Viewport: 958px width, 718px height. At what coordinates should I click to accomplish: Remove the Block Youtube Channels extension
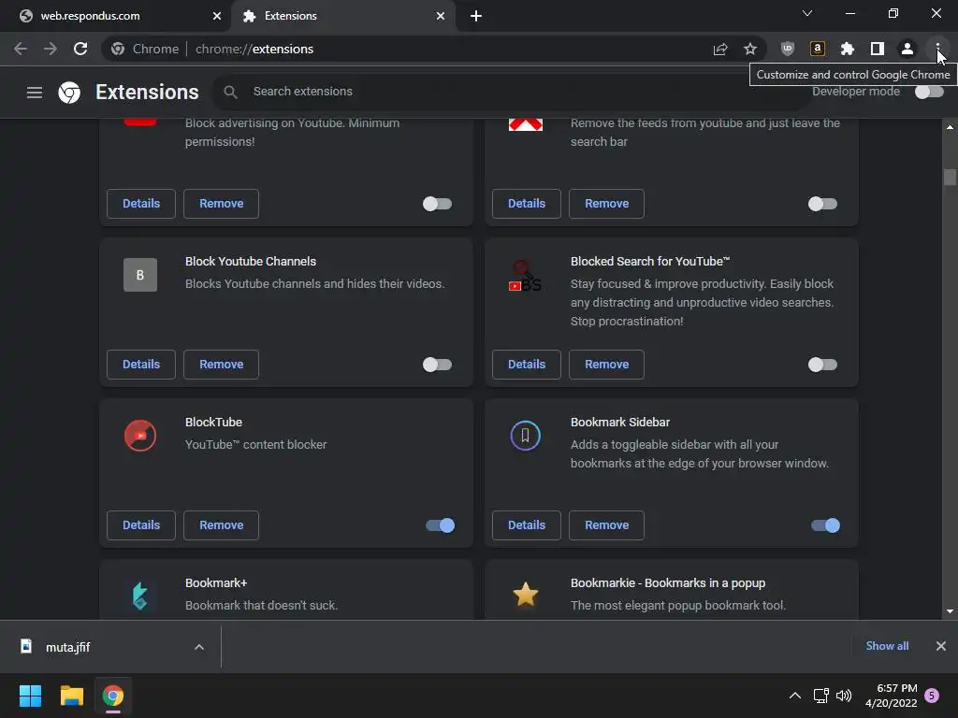pos(221,365)
